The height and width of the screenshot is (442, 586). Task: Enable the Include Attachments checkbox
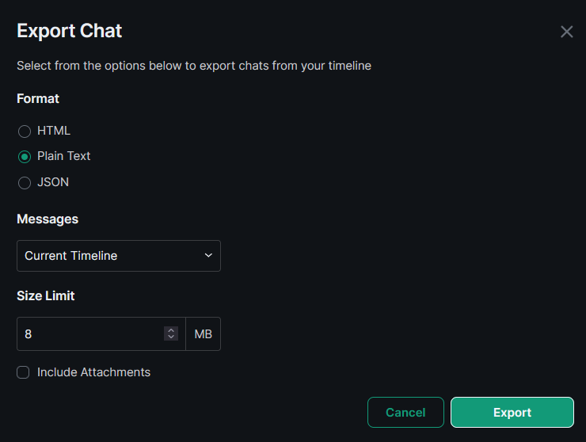24,372
